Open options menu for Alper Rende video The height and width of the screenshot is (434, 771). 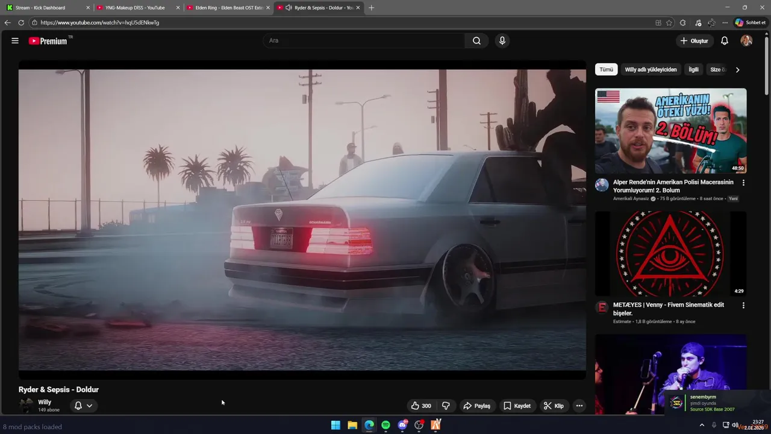coord(743,183)
